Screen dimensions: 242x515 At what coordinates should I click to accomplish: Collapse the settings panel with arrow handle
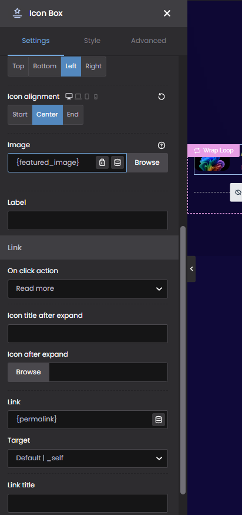click(x=191, y=269)
